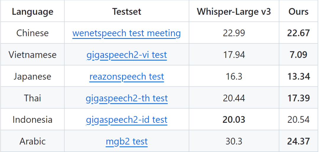Select the Chinese language cell
The width and height of the screenshot is (319, 152).
pos(32,33)
